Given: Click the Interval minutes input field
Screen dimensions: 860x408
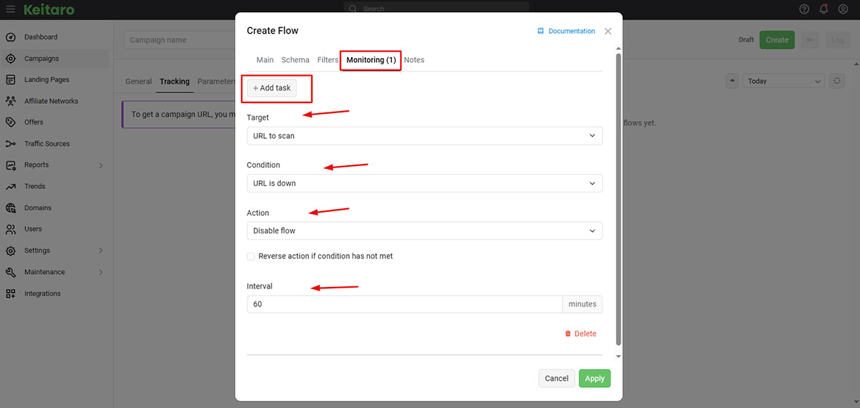Looking at the screenshot, I should 404,304.
